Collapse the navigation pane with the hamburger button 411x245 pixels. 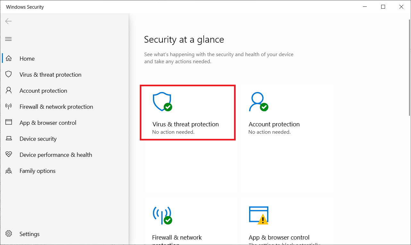pos(9,39)
